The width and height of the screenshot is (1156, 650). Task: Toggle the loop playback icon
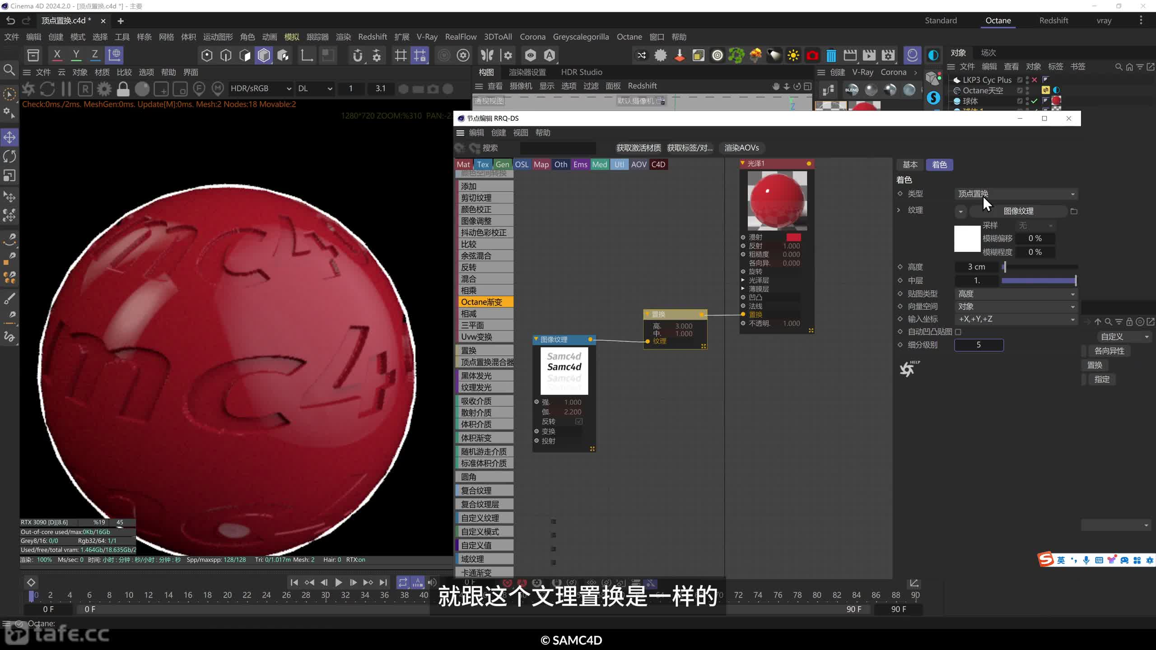point(403,582)
